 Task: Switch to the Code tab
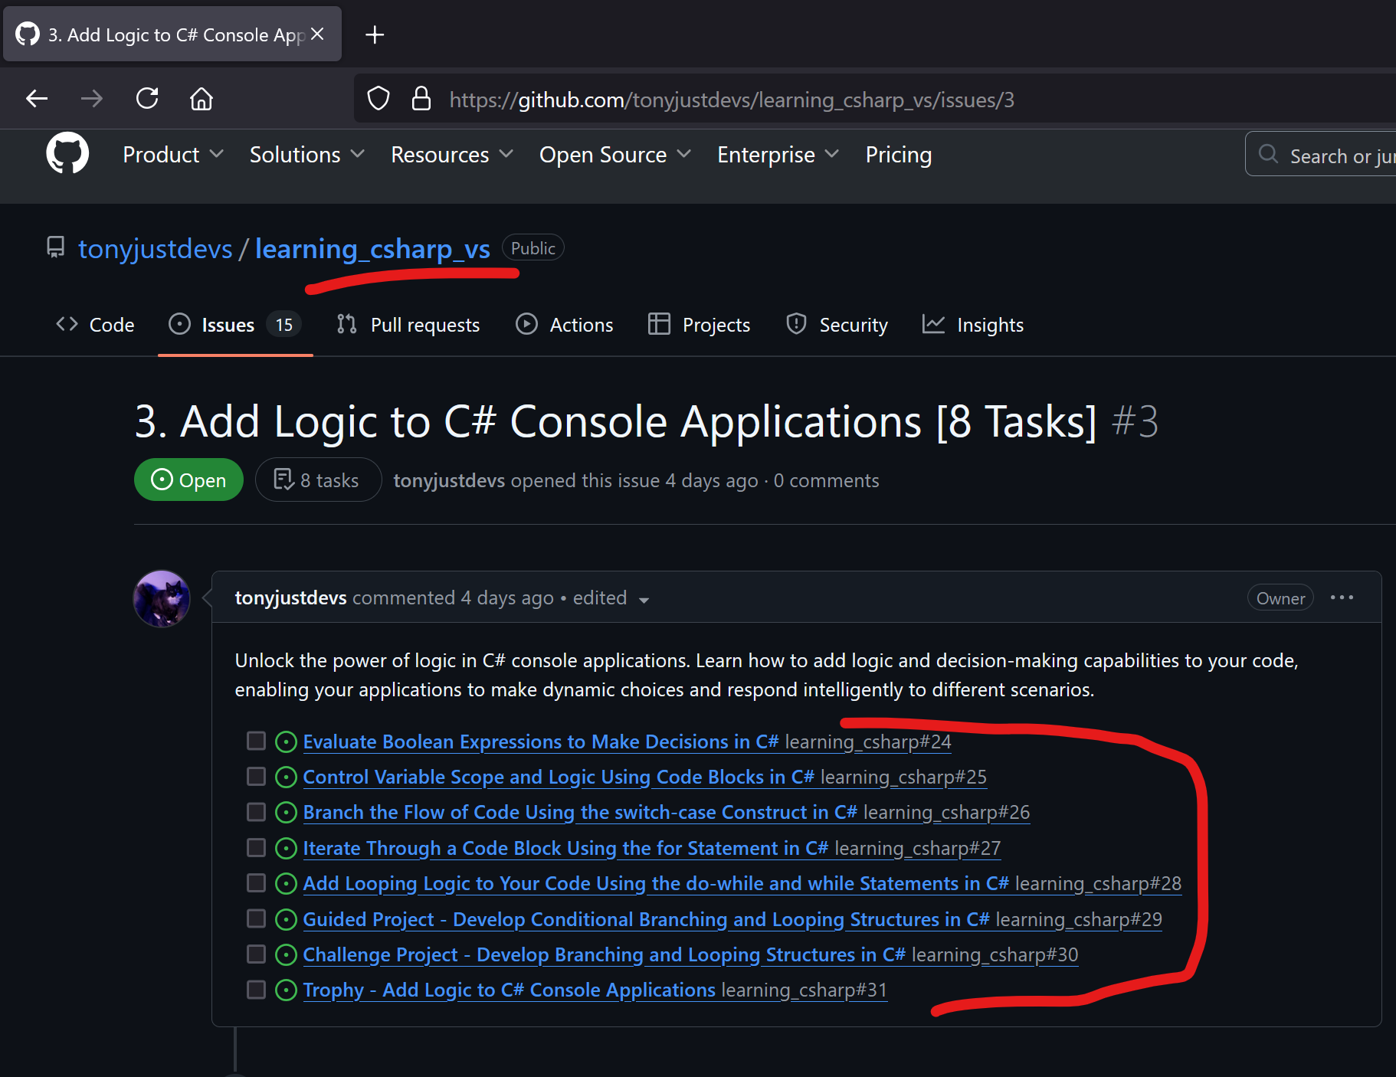point(96,325)
